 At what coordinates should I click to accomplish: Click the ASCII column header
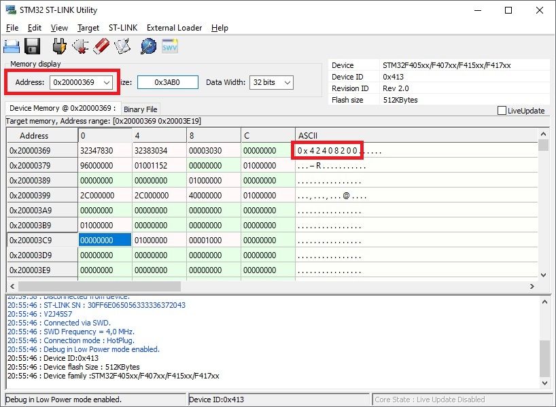tap(416, 135)
